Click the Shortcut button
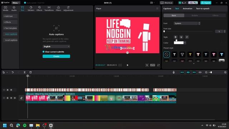This screenshot has width=229, height=129. [166, 3]
